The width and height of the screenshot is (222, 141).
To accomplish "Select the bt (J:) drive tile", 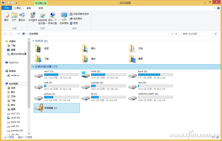I will (x=104, y=97).
